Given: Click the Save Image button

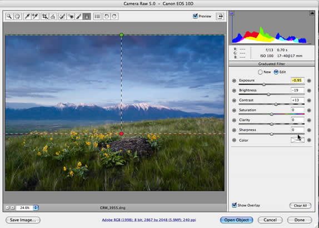Looking at the screenshot, I should pos(23,220).
